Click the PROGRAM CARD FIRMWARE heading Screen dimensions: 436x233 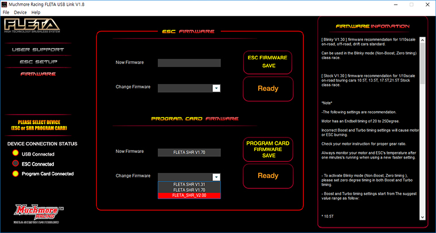click(x=194, y=119)
